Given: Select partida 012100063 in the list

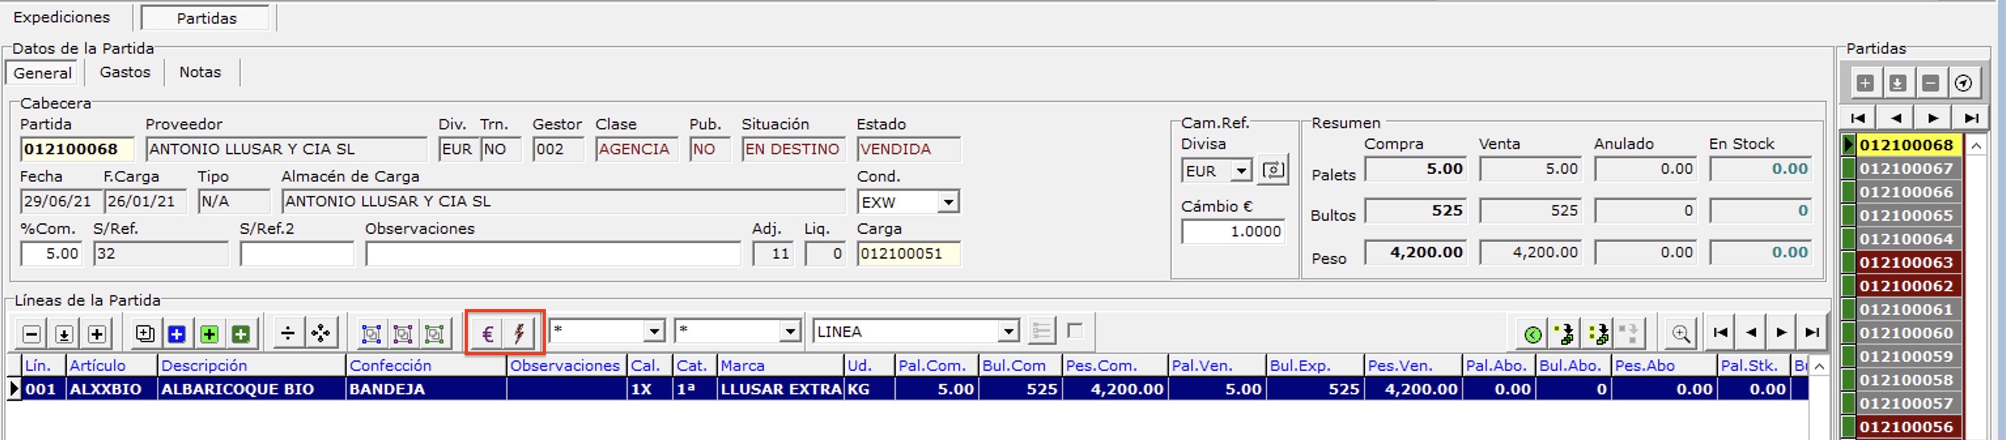Looking at the screenshot, I should [1905, 262].
